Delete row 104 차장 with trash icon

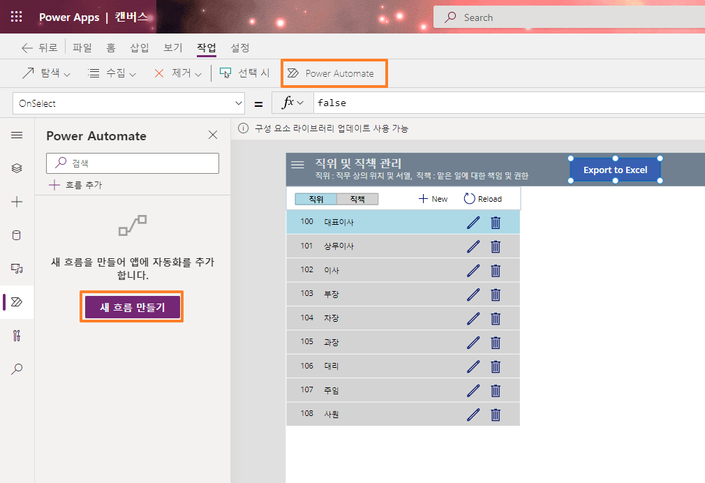pyautogui.click(x=496, y=319)
